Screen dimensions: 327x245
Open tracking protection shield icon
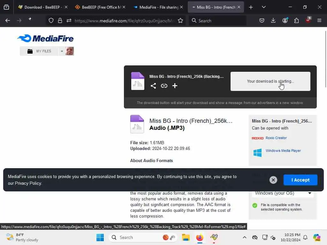click(x=51, y=21)
